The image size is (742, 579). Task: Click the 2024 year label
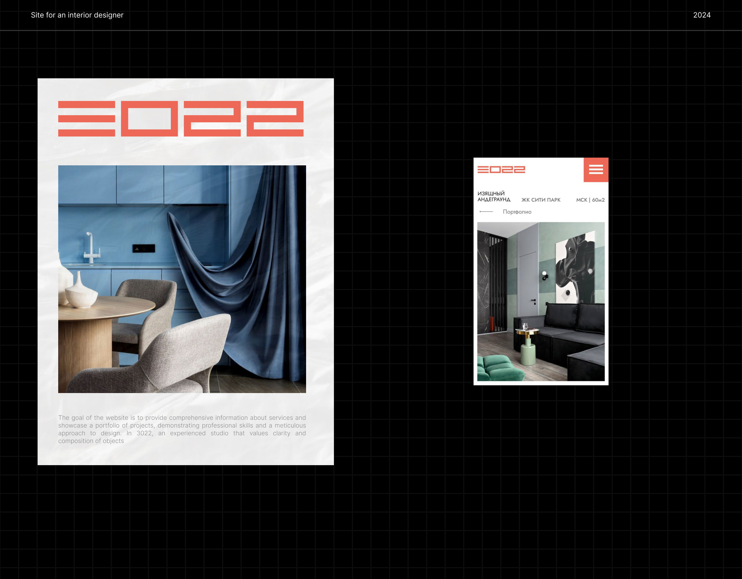coord(702,15)
